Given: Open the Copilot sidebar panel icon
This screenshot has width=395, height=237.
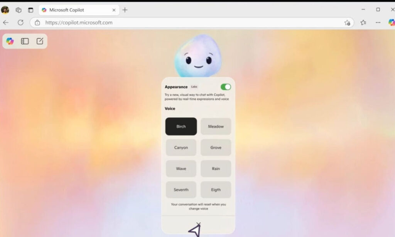Looking at the screenshot, I should pyautogui.click(x=25, y=41).
